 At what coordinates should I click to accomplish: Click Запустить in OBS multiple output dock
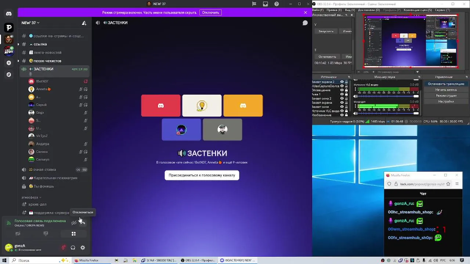[326, 31]
